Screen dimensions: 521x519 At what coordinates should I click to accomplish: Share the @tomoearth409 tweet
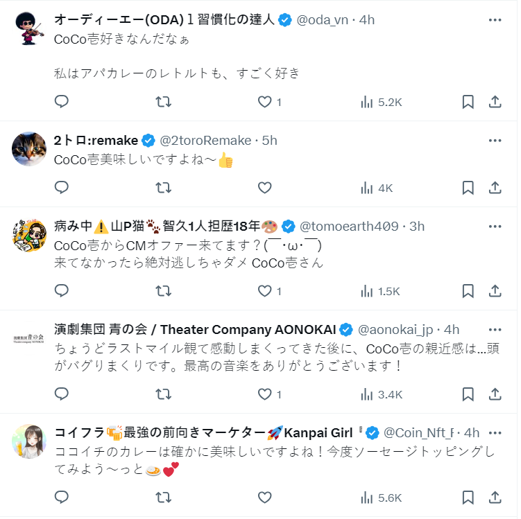pyautogui.click(x=495, y=291)
